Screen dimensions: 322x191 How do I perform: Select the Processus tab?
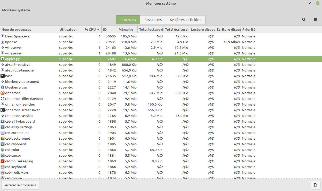coord(128,20)
